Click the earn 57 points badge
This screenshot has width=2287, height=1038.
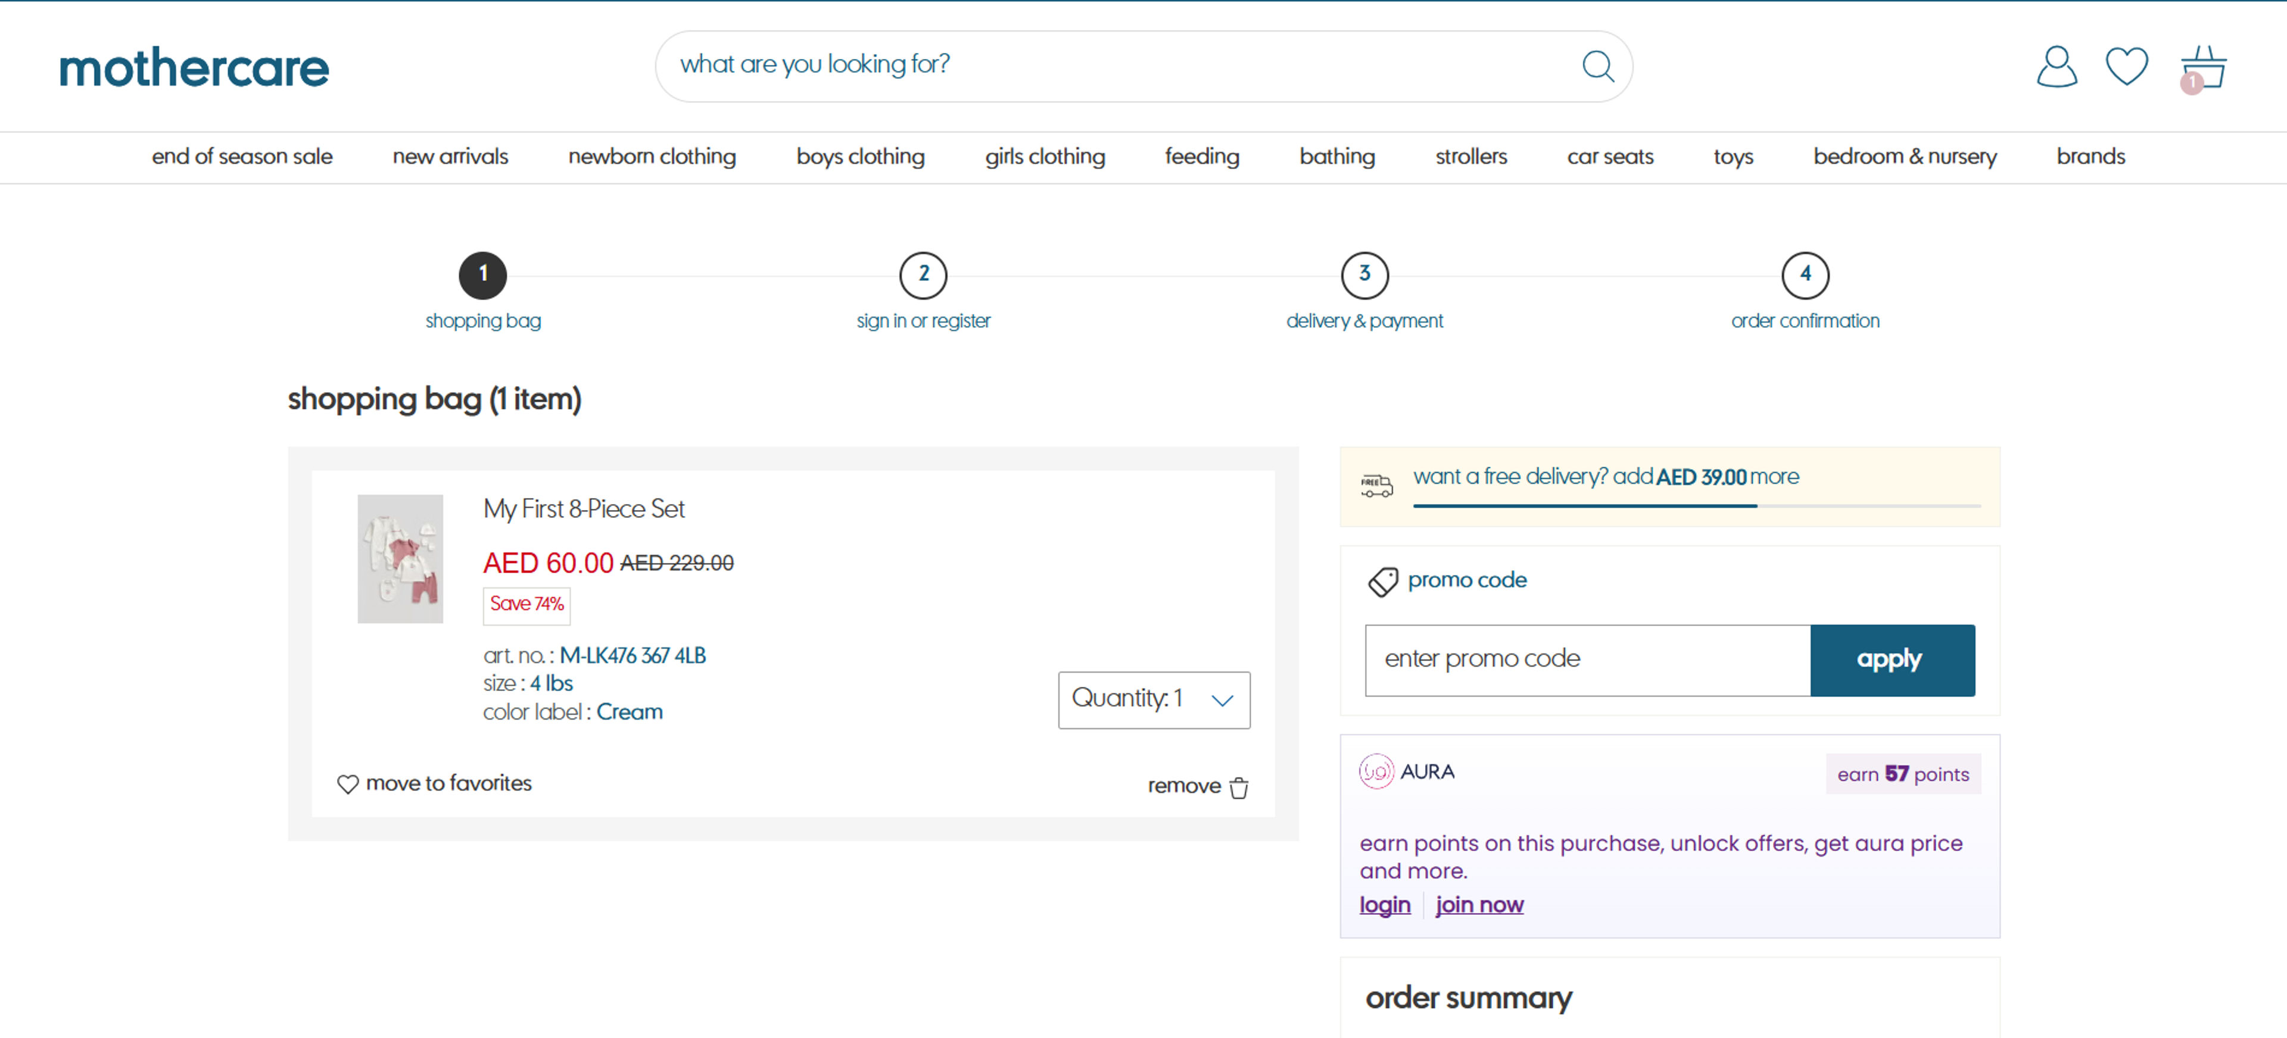click(x=1903, y=774)
